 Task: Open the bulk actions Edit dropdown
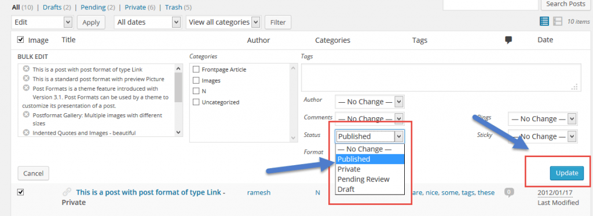tap(42, 23)
